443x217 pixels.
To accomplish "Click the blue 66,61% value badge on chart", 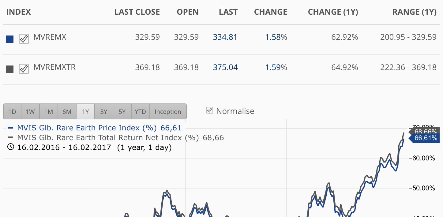I will 426,138.
